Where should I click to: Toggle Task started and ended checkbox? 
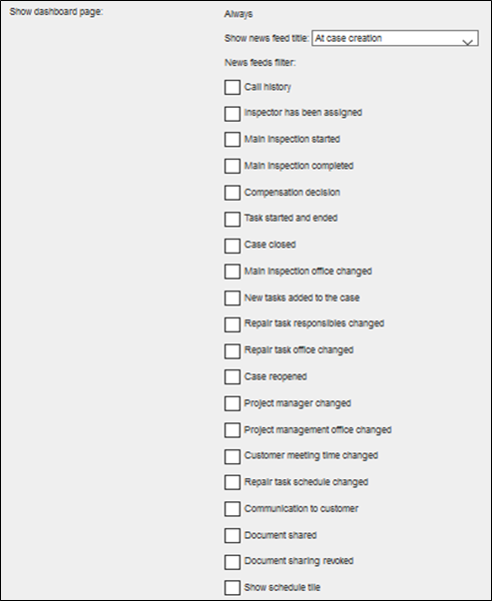coord(233,220)
